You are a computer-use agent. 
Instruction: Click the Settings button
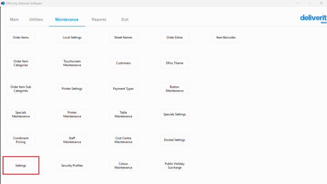(x=21, y=165)
